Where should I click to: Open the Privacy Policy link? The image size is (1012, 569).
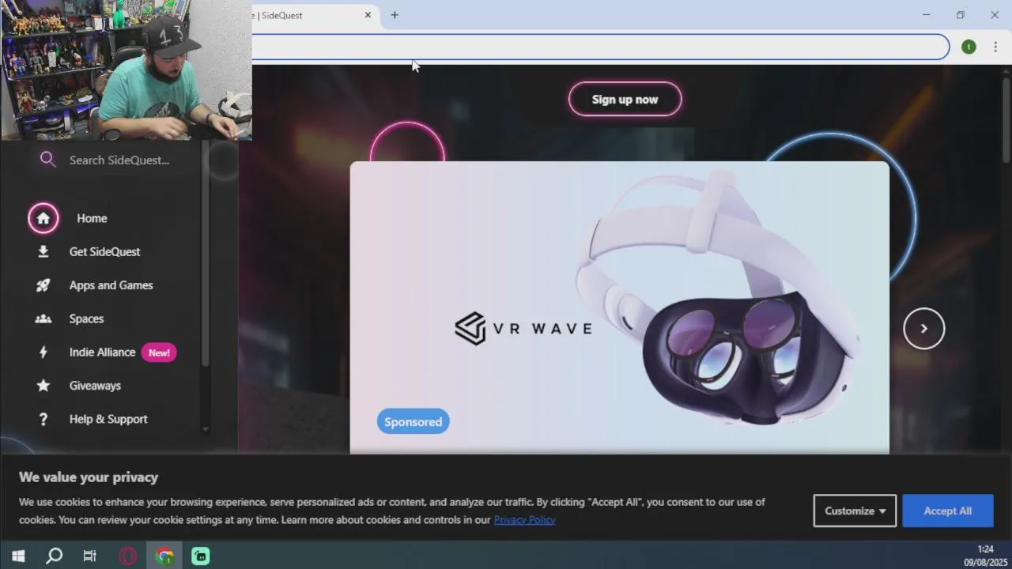point(525,520)
